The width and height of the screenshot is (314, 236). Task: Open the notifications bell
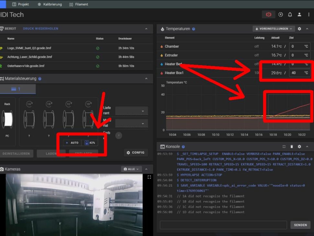290,15
